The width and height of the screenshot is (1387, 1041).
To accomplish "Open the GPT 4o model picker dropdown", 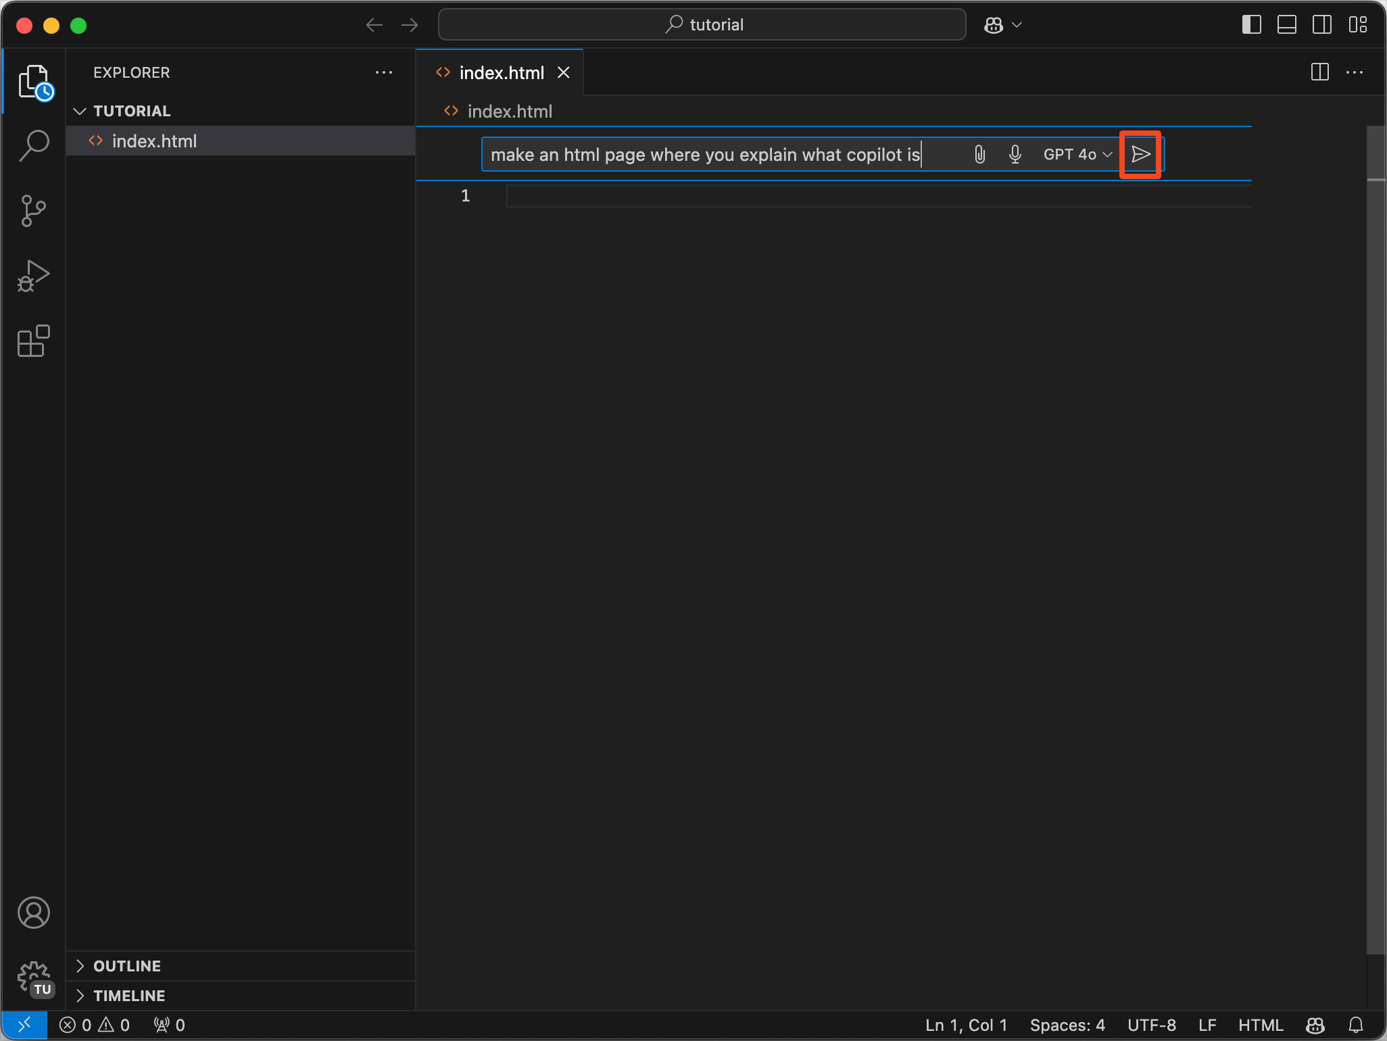I will point(1077,155).
